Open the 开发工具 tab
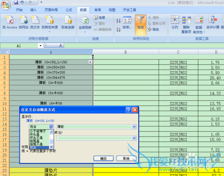This screenshot has height=176, width=224. pyautogui.click(x=129, y=10)
